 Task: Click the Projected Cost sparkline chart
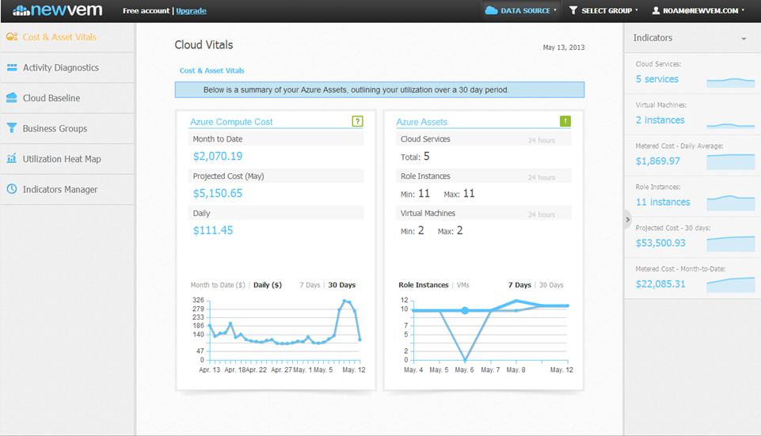pyautogui.click(x=730, y=244)
